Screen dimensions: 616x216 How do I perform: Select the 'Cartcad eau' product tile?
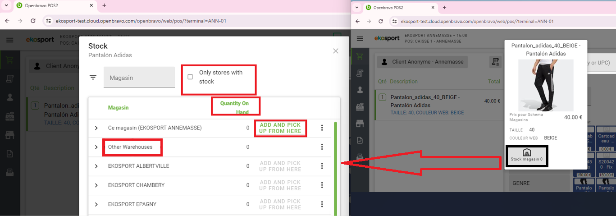click(606, 139)
